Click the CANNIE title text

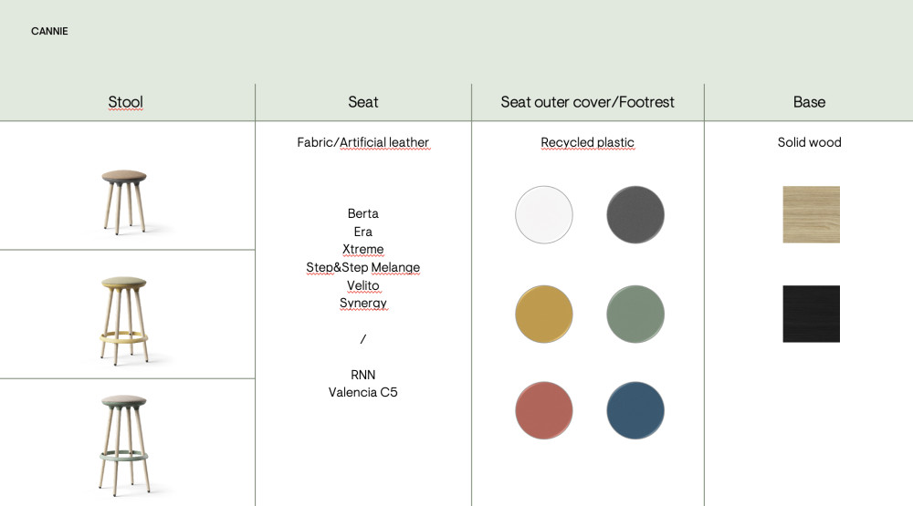(x=49, y=31)
